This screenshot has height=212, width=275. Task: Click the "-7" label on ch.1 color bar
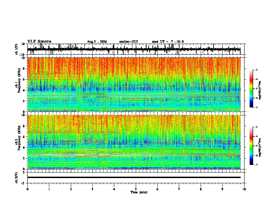coord(256,107)
